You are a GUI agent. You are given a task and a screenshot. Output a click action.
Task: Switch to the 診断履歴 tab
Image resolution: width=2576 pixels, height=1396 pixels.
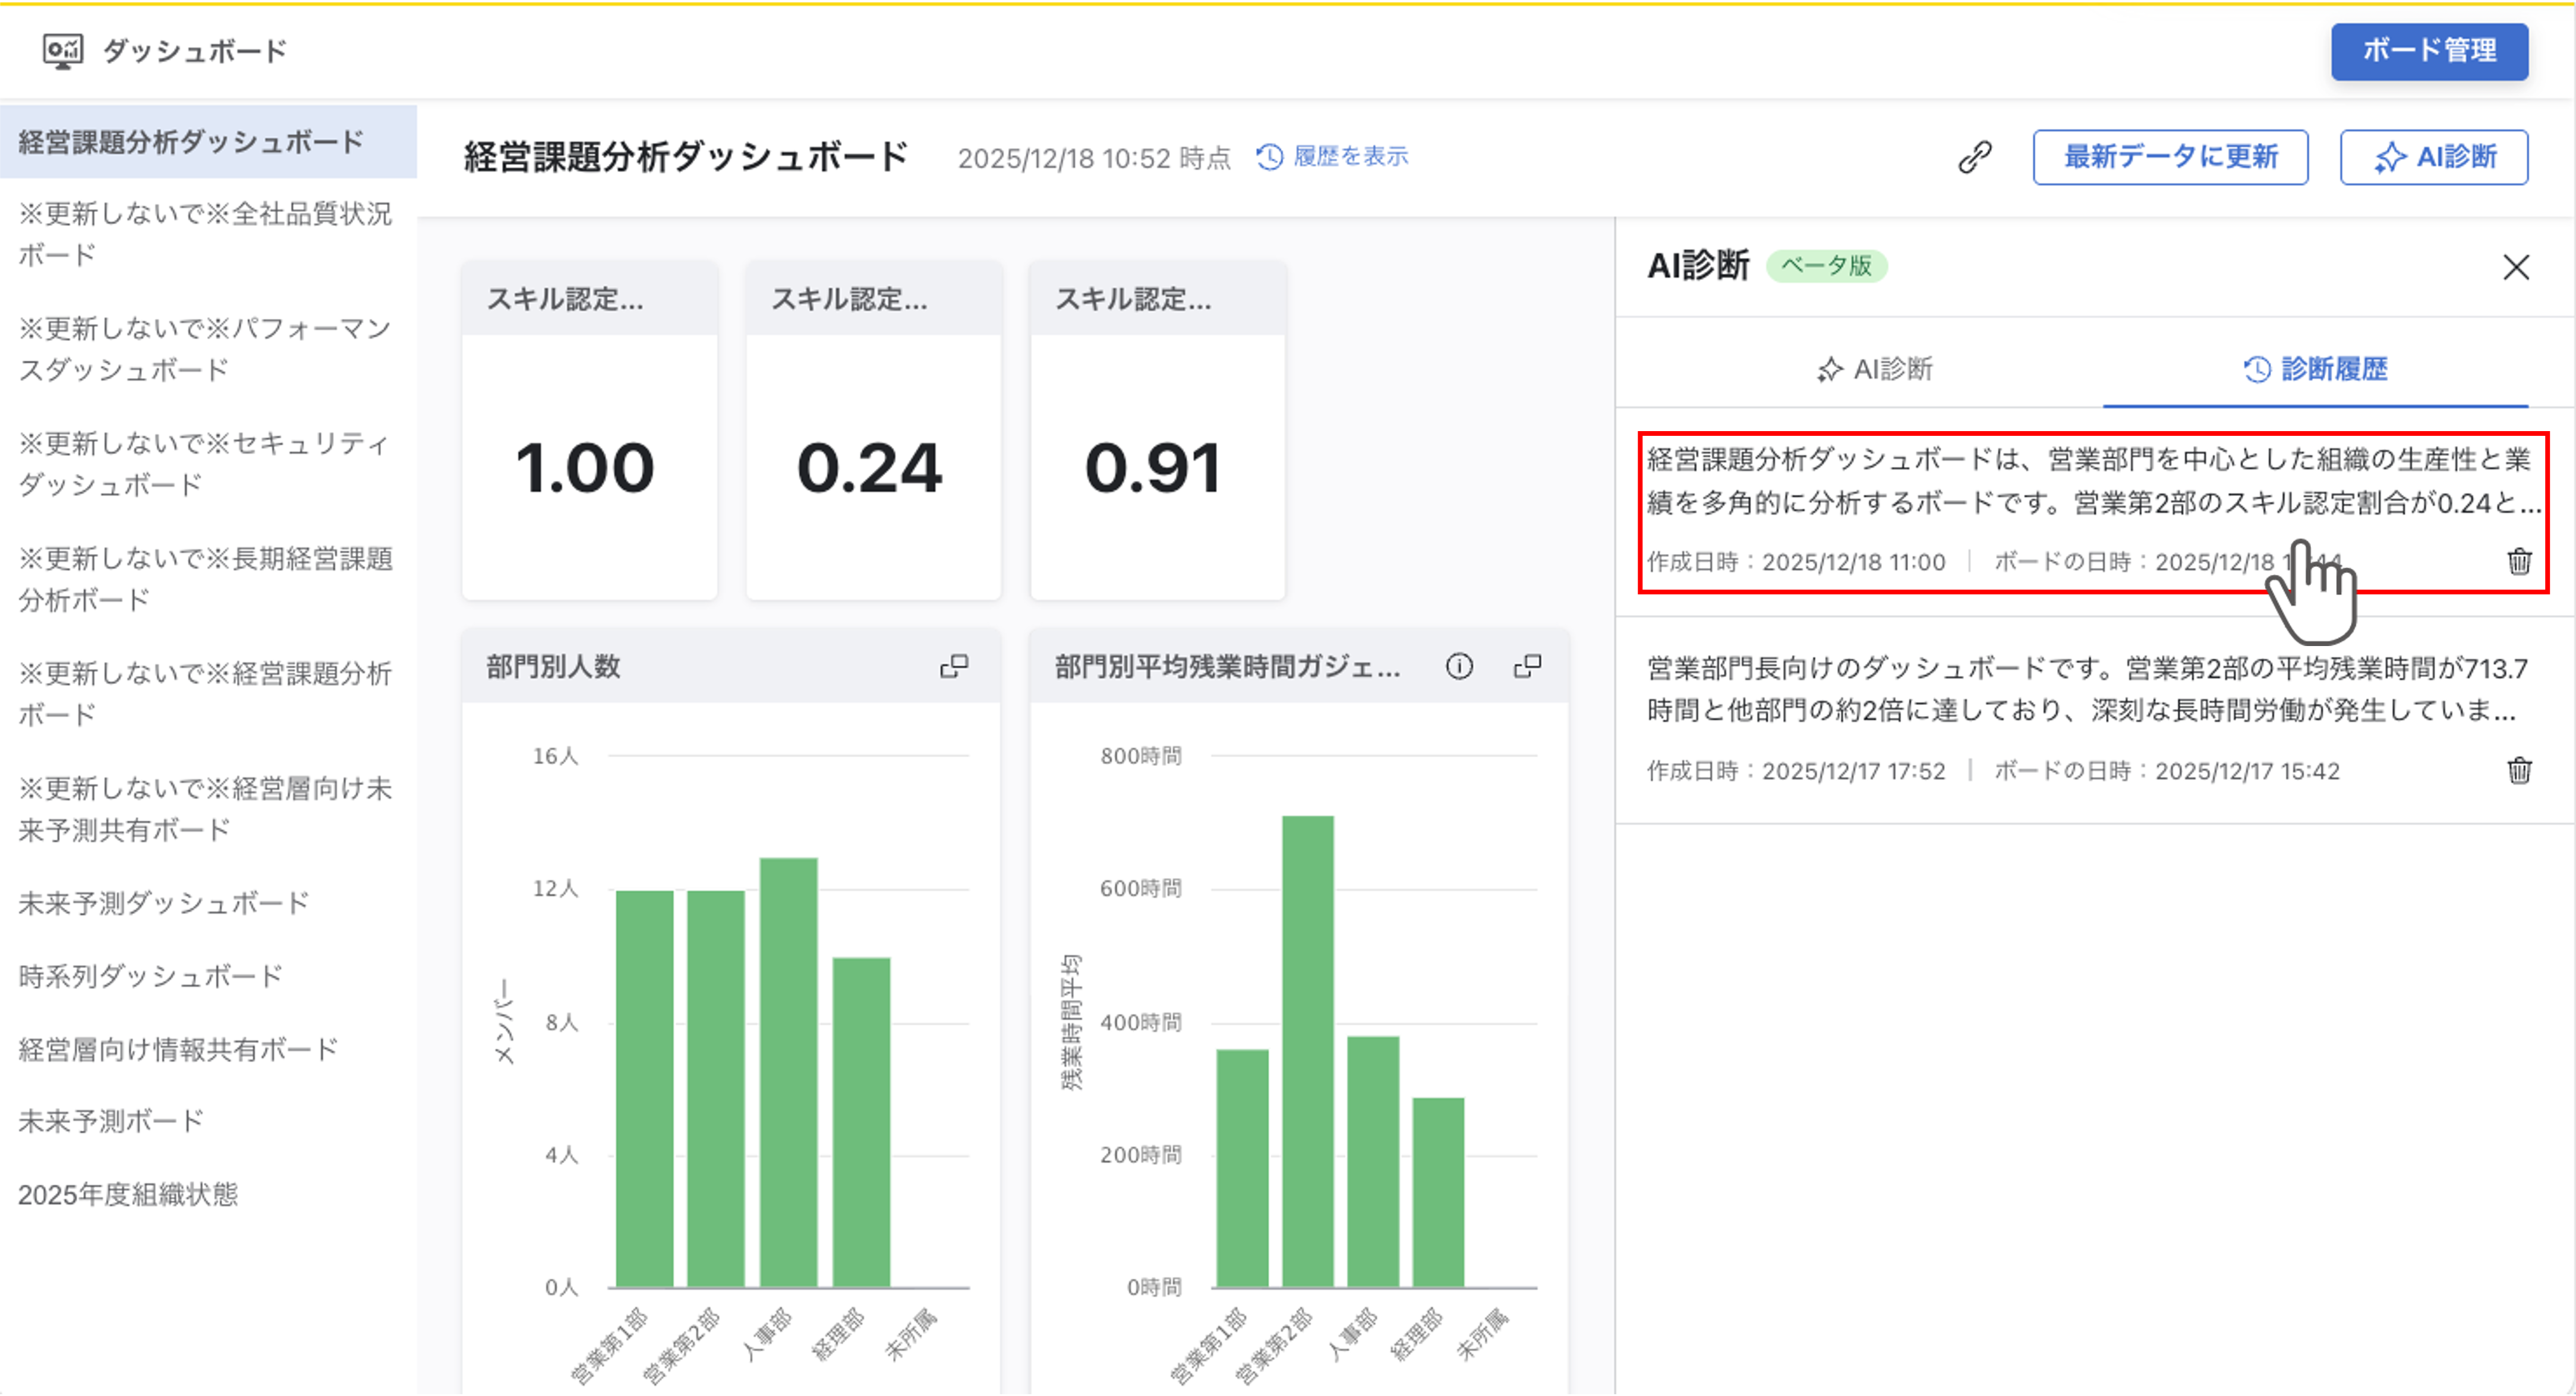(x=2315, y=369)
